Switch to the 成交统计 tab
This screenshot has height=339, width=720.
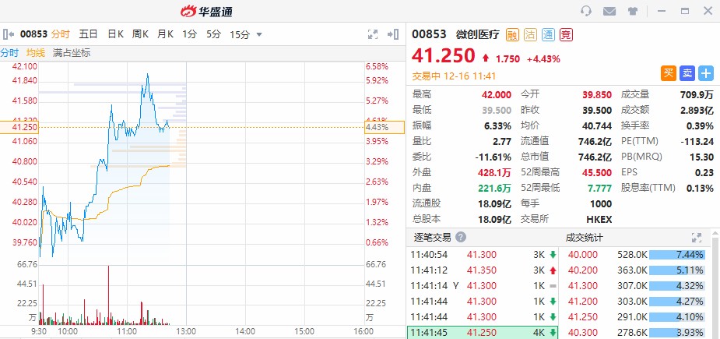[584, 237]
